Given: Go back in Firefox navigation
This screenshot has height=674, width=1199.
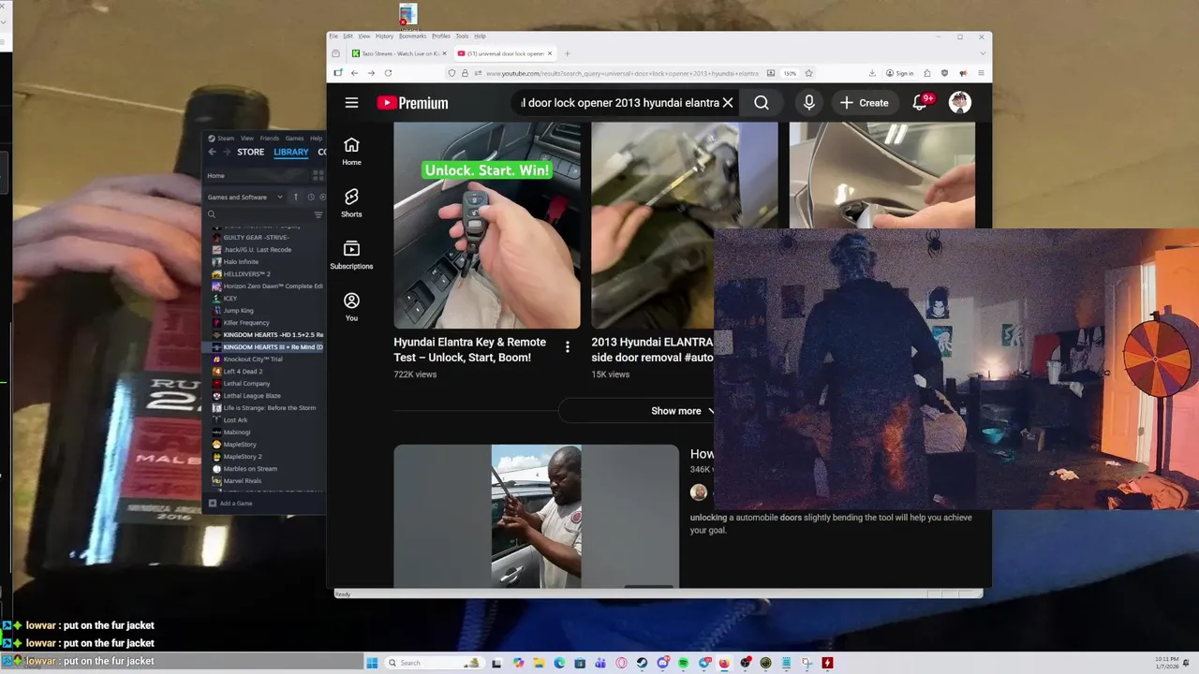Looking at the screenshot, I should tap(354, 73).
